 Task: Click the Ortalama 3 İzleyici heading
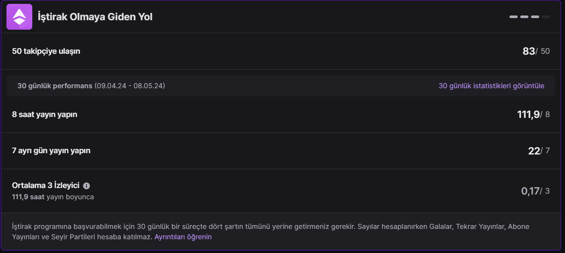click(x=46, y=185)
